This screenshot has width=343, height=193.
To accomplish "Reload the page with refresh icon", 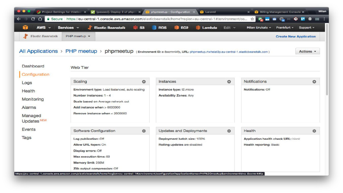I will [33, 19].
